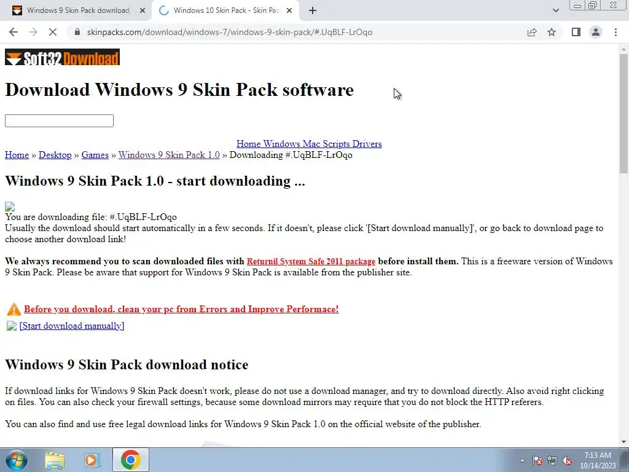The height and width of the screenshot is (472, 629).
Task: Click the Desktop breadcrumb link
Action: (55, 155)
